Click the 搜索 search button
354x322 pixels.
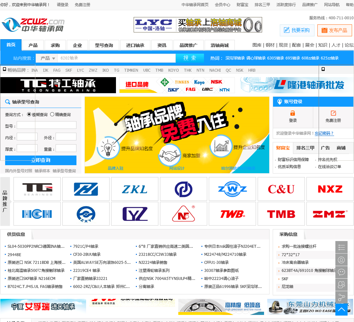point(190,58)
